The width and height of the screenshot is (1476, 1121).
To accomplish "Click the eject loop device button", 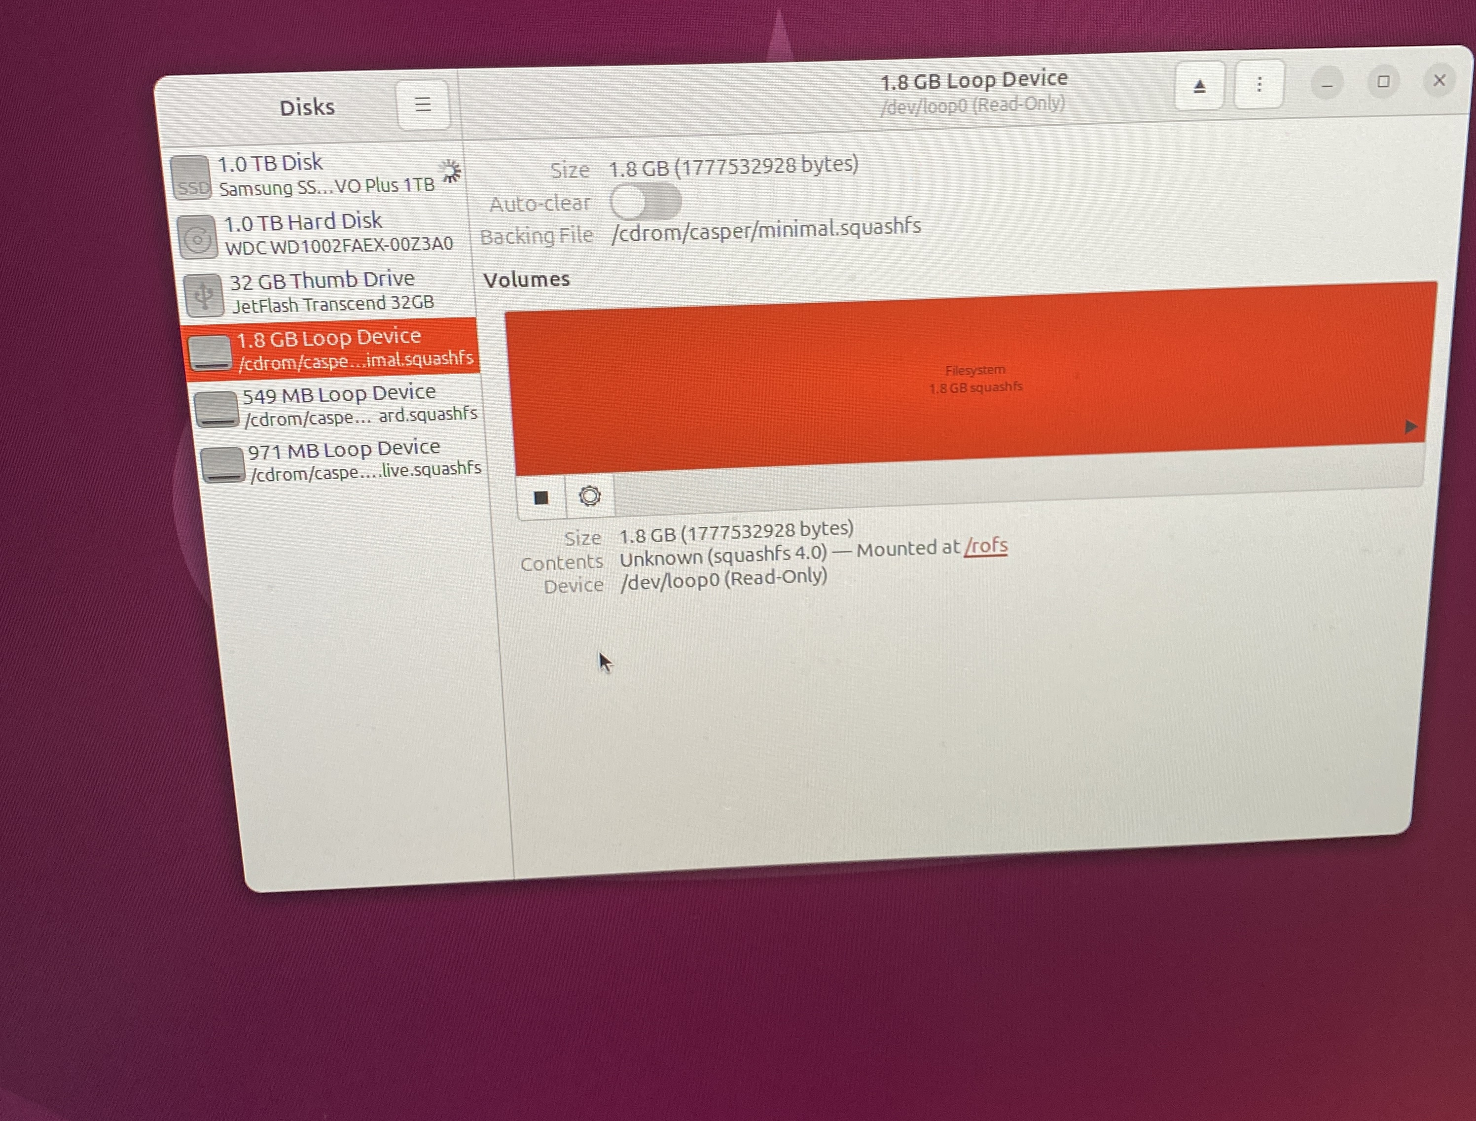I will 1199,86.
